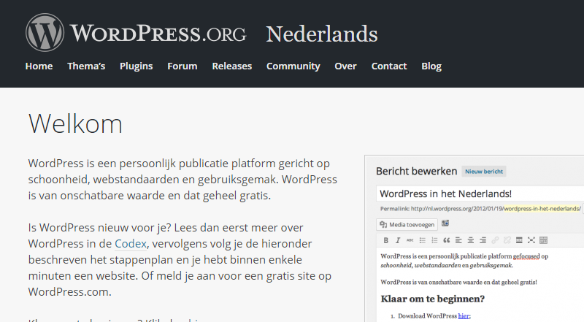Click the 'Bericht bewerken' heading
Viewport: 584px width, 322px height.
click(x=416, y=171)
